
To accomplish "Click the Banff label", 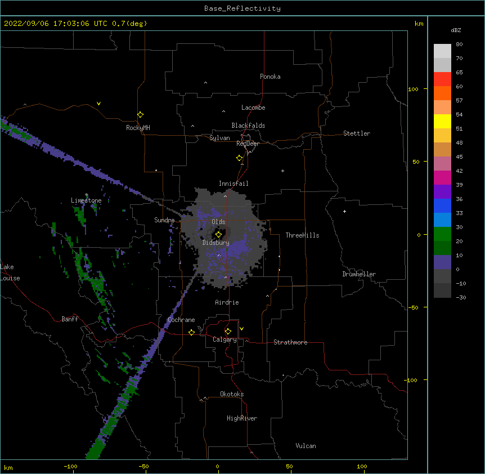I will point(70,319).
